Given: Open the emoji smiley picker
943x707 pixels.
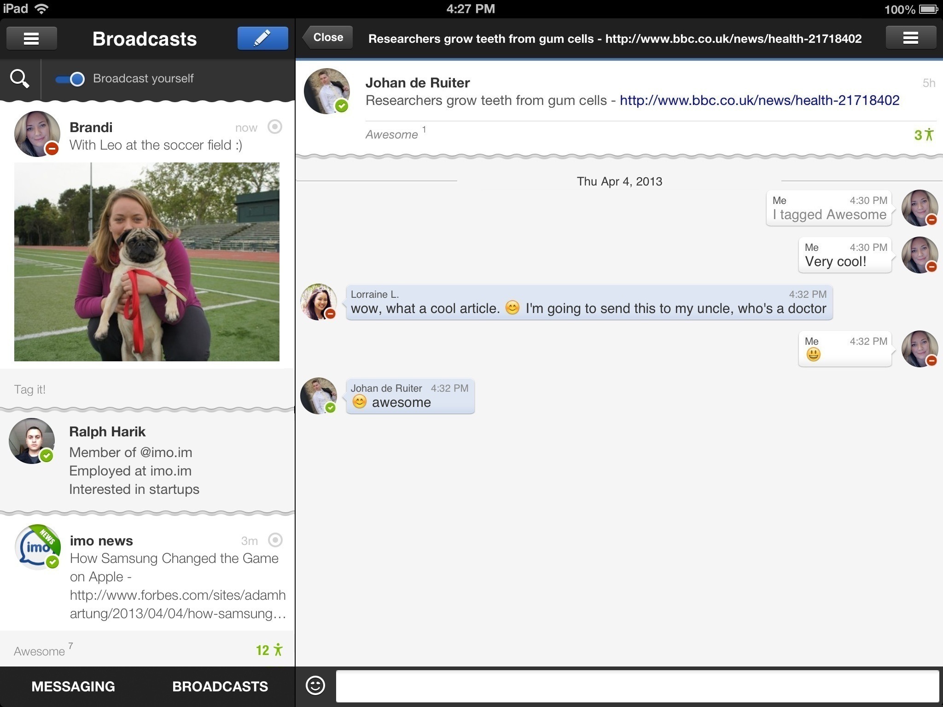Looking at the screenshot, I should click(315, 685).
